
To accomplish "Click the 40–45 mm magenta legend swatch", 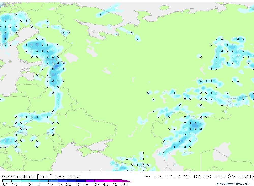I will (x=108, y=181).
